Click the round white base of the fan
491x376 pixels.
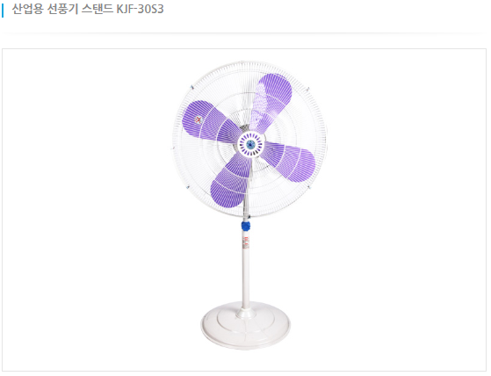tap(246, 326)
